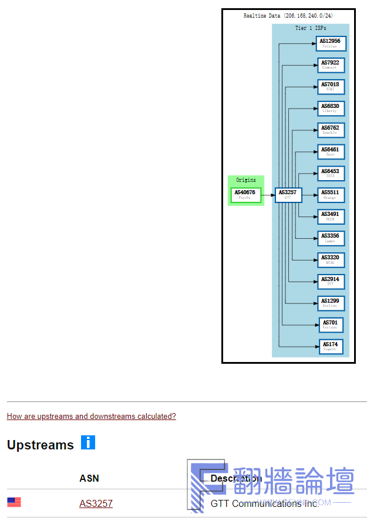
Task: Click the Description column header
Action: tap(237, 478)
